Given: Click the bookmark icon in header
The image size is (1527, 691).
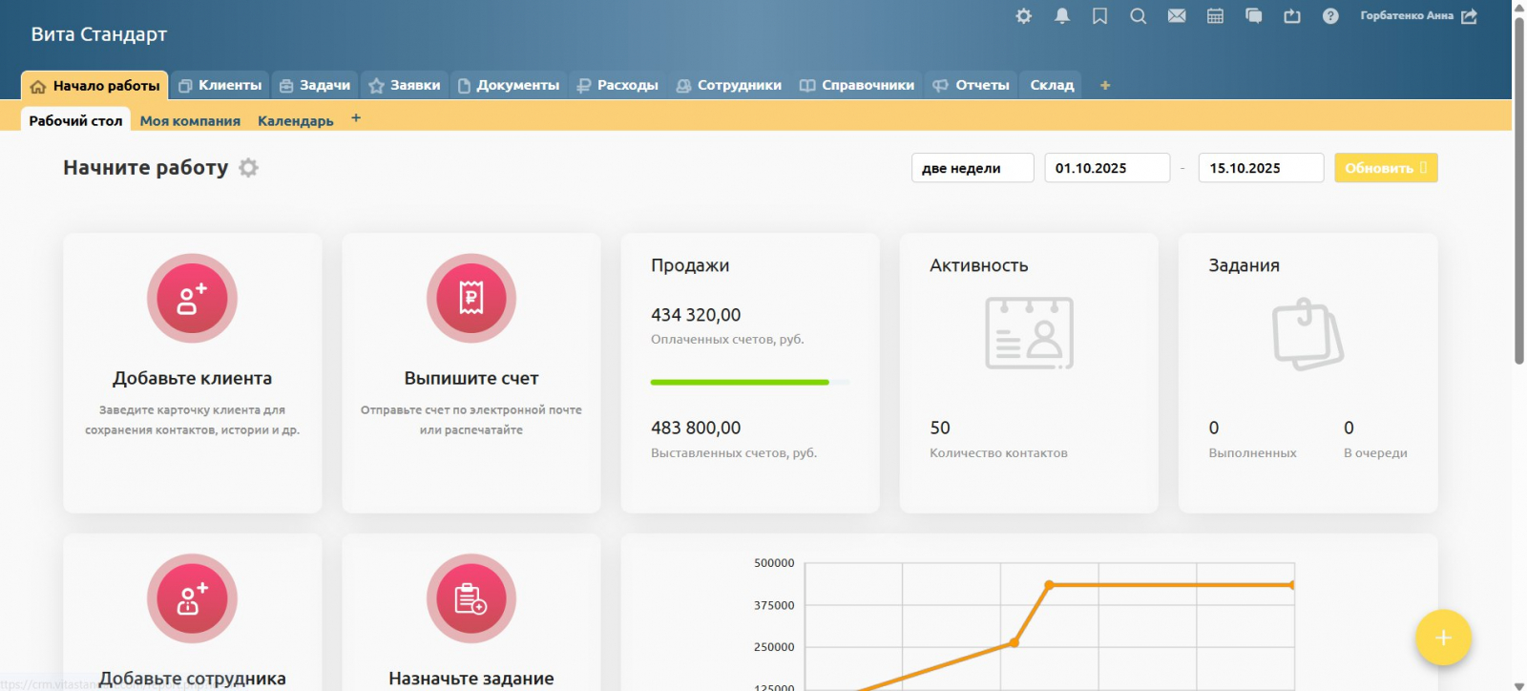Looking at the screenshot, I should click(1099, 16).
